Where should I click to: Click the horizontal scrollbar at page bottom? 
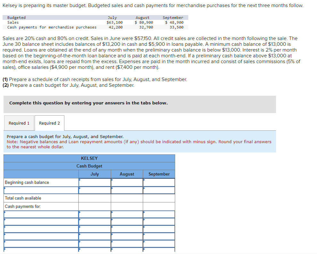158,253
